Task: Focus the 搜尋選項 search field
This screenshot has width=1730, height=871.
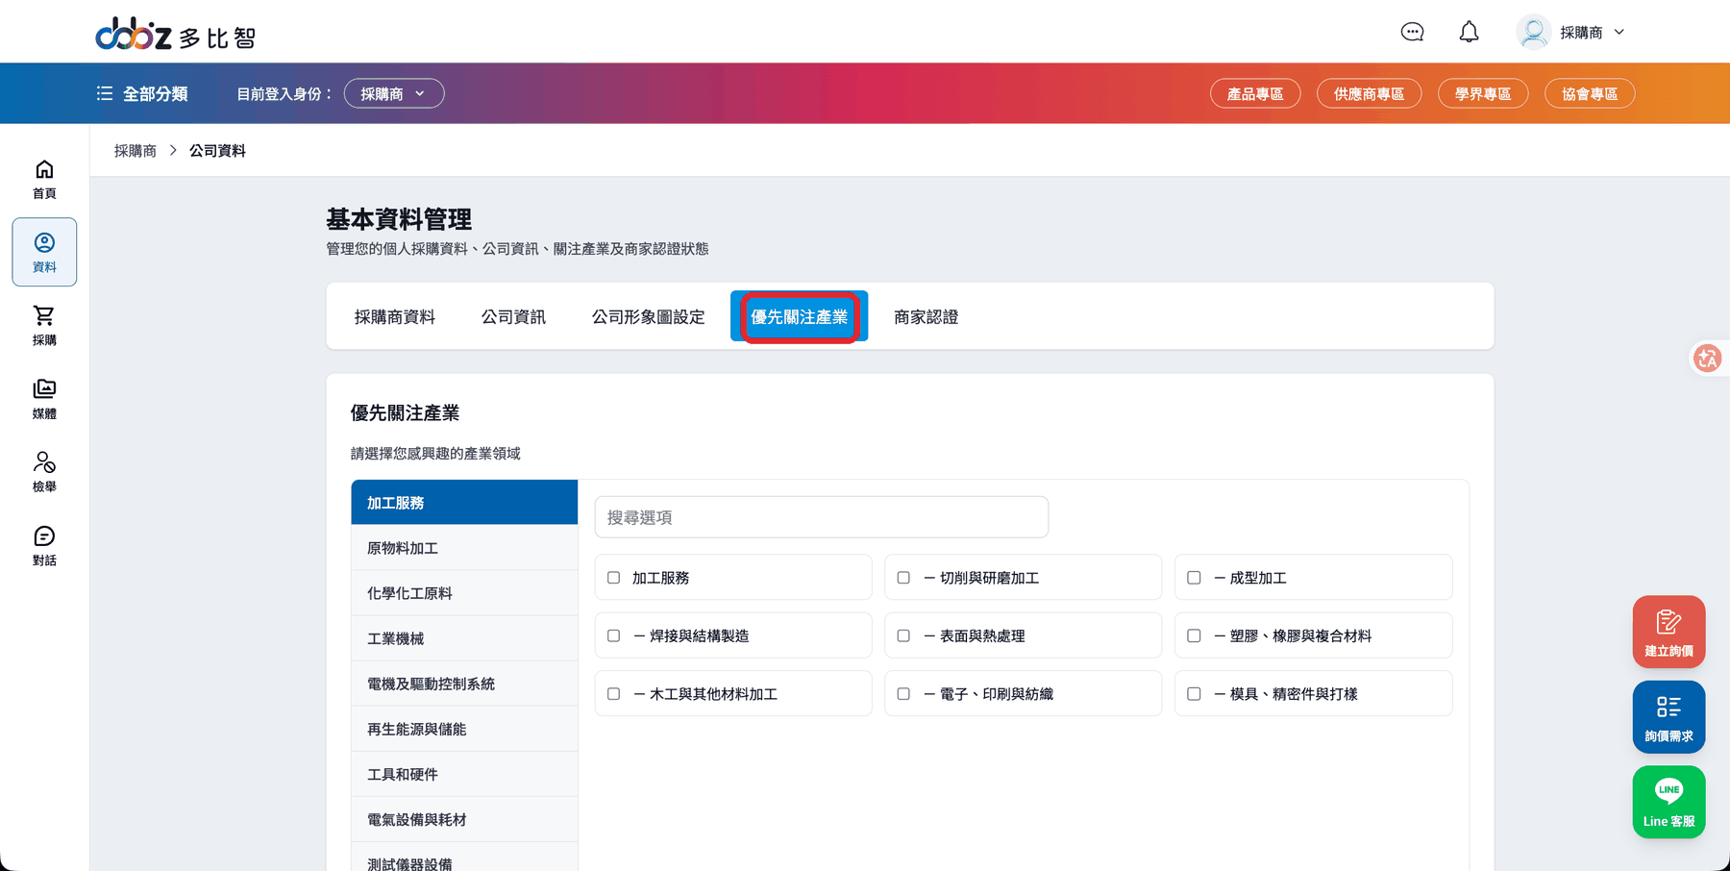Action: point(822,517)
